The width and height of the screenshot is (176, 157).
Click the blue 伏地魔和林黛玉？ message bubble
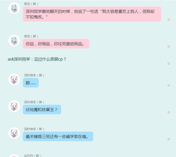pyautogui.click(x=42, y=109)
